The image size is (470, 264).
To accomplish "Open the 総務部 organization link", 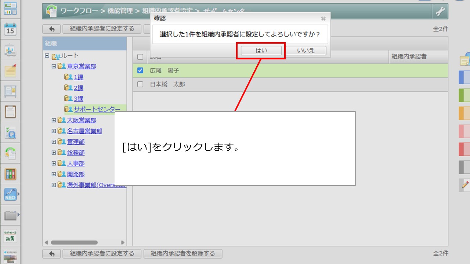I will click(76, 153).
